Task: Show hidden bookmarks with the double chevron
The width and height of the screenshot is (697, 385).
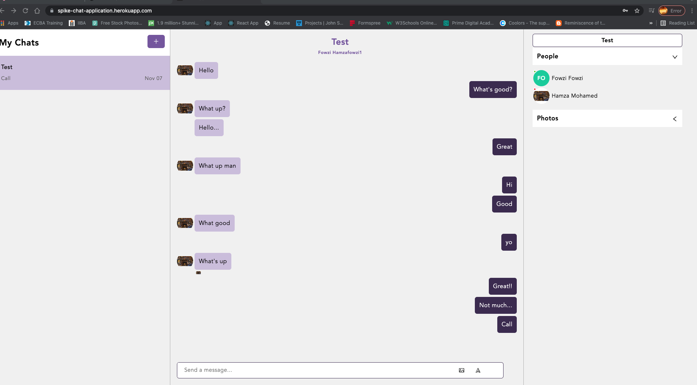Action: (651, 23)
